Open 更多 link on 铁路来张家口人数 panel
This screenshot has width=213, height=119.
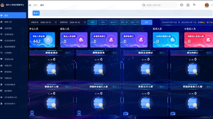[115, 87]
